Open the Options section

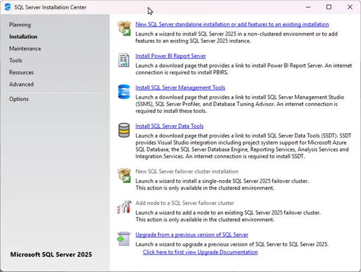click(19, 99)
